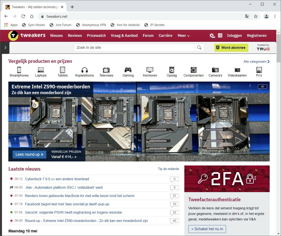Open site settings gear with flag icon
Viewport: 281px width, 236px height.
212,36
